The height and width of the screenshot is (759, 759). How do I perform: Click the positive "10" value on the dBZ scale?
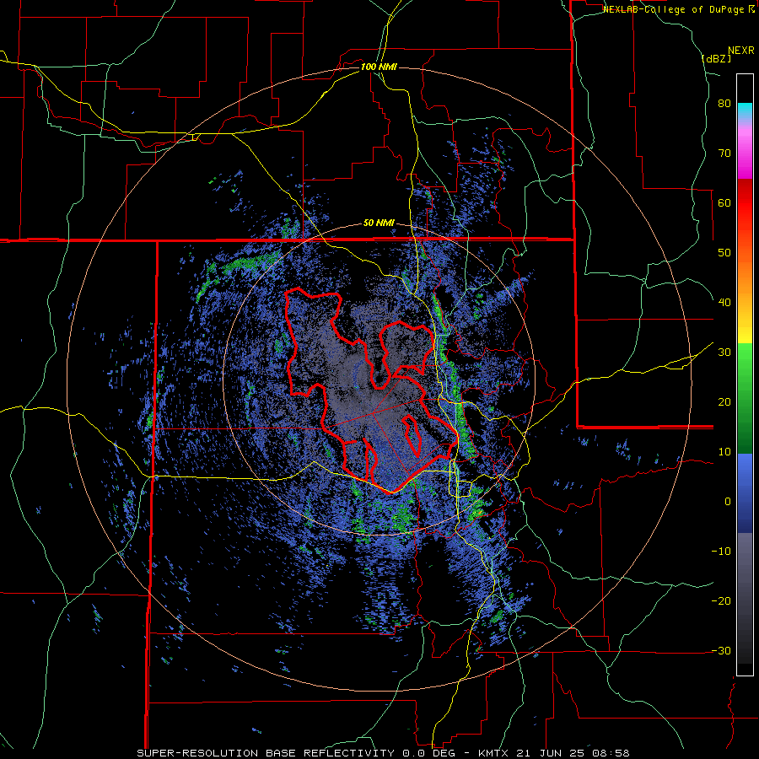[x=724, y=452]
